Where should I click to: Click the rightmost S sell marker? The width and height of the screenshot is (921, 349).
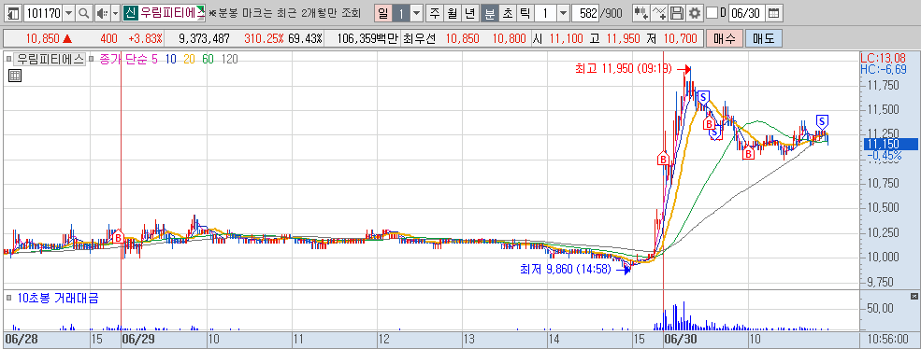pos(822,121)
